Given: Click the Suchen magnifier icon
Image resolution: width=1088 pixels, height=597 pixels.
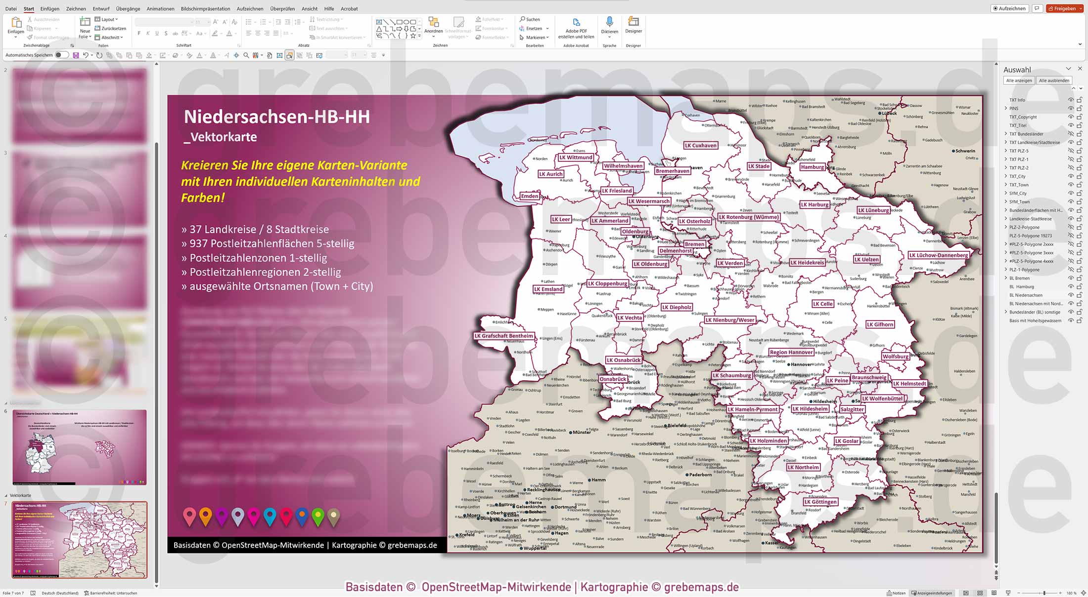Looking at the screenshot, I should coord(521,19).
